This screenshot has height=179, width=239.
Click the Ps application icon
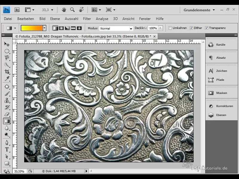[x=7, y=10]
